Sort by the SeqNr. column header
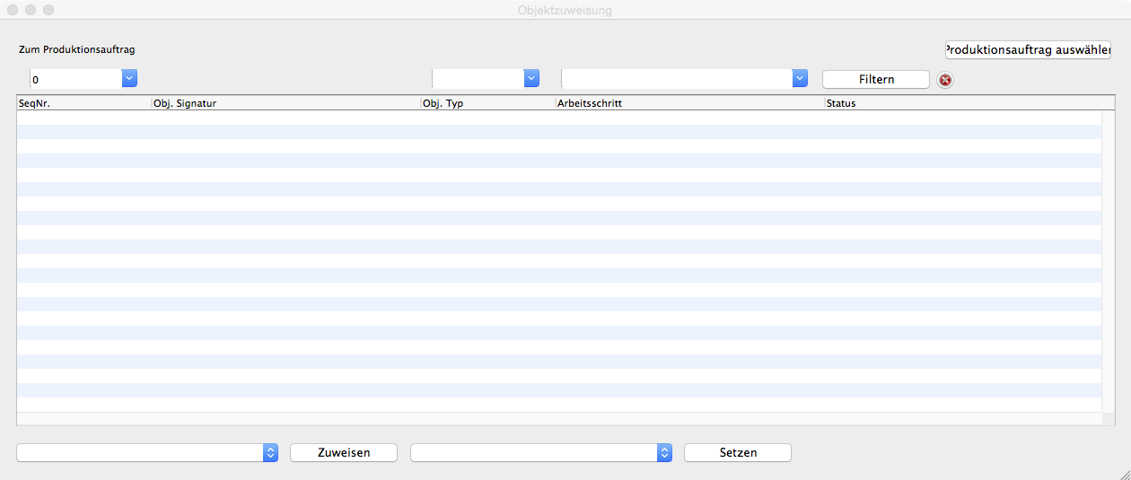Image resolution: width=1131 pixels, height=480 pixels. pyautogui.click(x=83, y=103)
